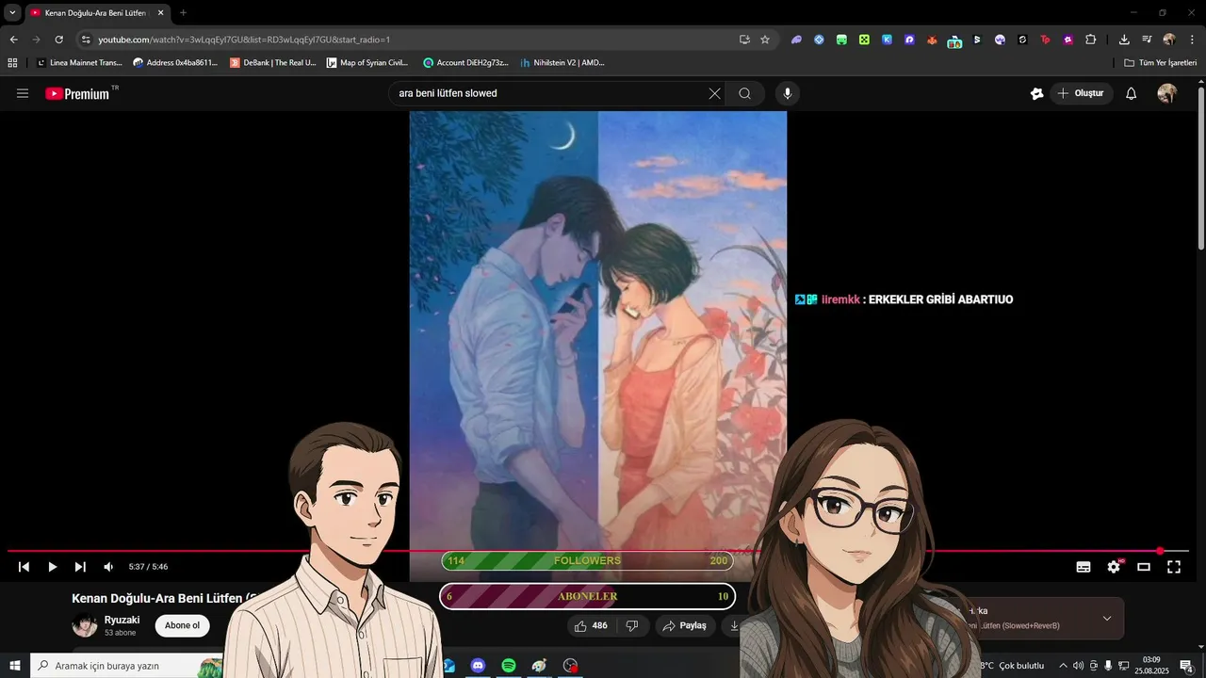The image size is (1206, 678).
Task: Open Address 0x4ba8611... bookmark
Action: point(175,62)
